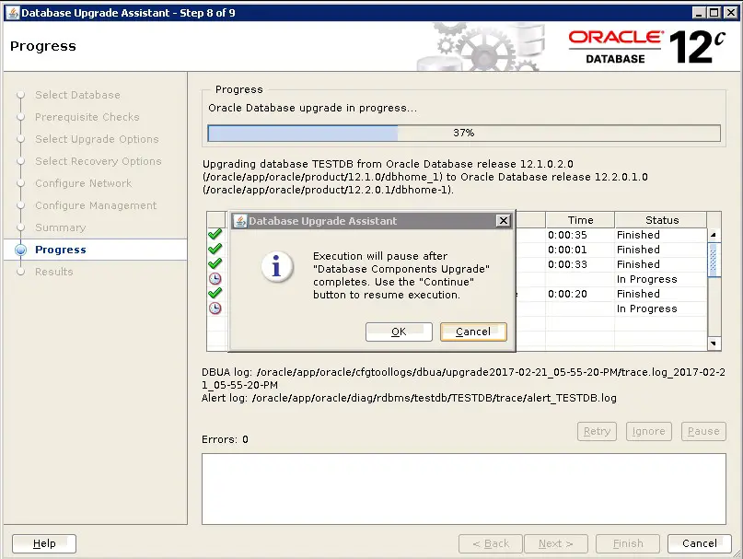Click the Ignore button
743x559 pixels.
pos(649,431)
